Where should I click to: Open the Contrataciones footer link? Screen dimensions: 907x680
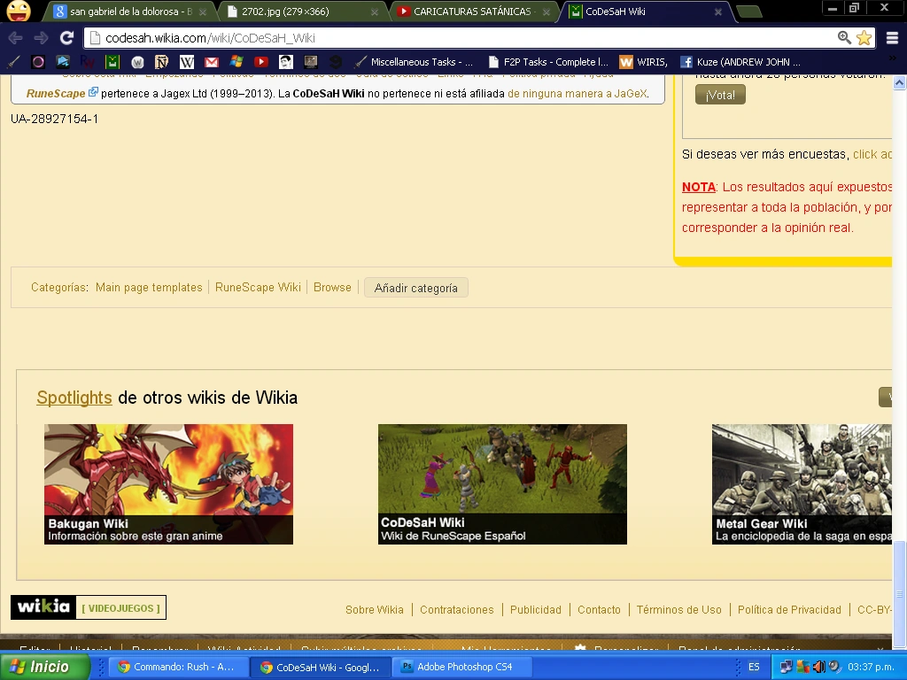(x=456, y=609)
